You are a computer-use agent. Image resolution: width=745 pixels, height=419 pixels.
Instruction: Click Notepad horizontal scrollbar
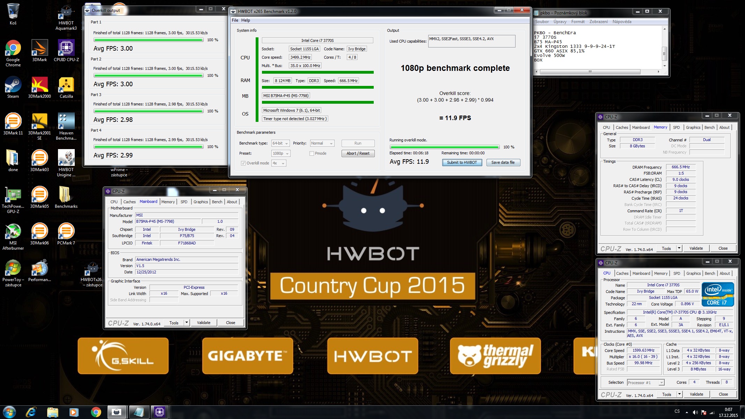coord(597,72)
